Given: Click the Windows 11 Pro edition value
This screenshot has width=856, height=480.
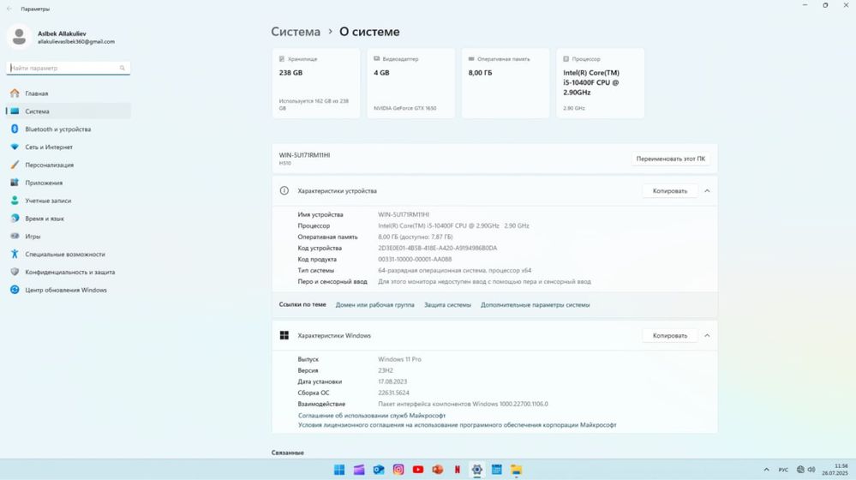Looking at the screenshot, I should pyautogui.click(x=399, y=359).
